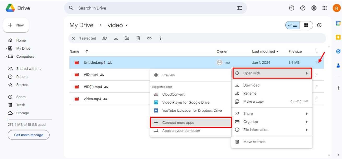Open with Video Player for Google Drive
Image resolution: width=342 pixels, height=159 pixels.
191,102
